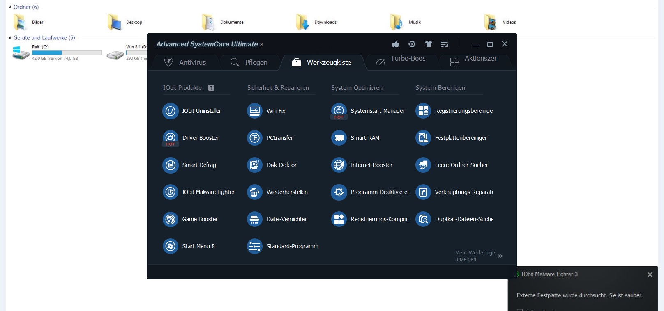Open the Standard-Programm tool

(x=283, y=246)
